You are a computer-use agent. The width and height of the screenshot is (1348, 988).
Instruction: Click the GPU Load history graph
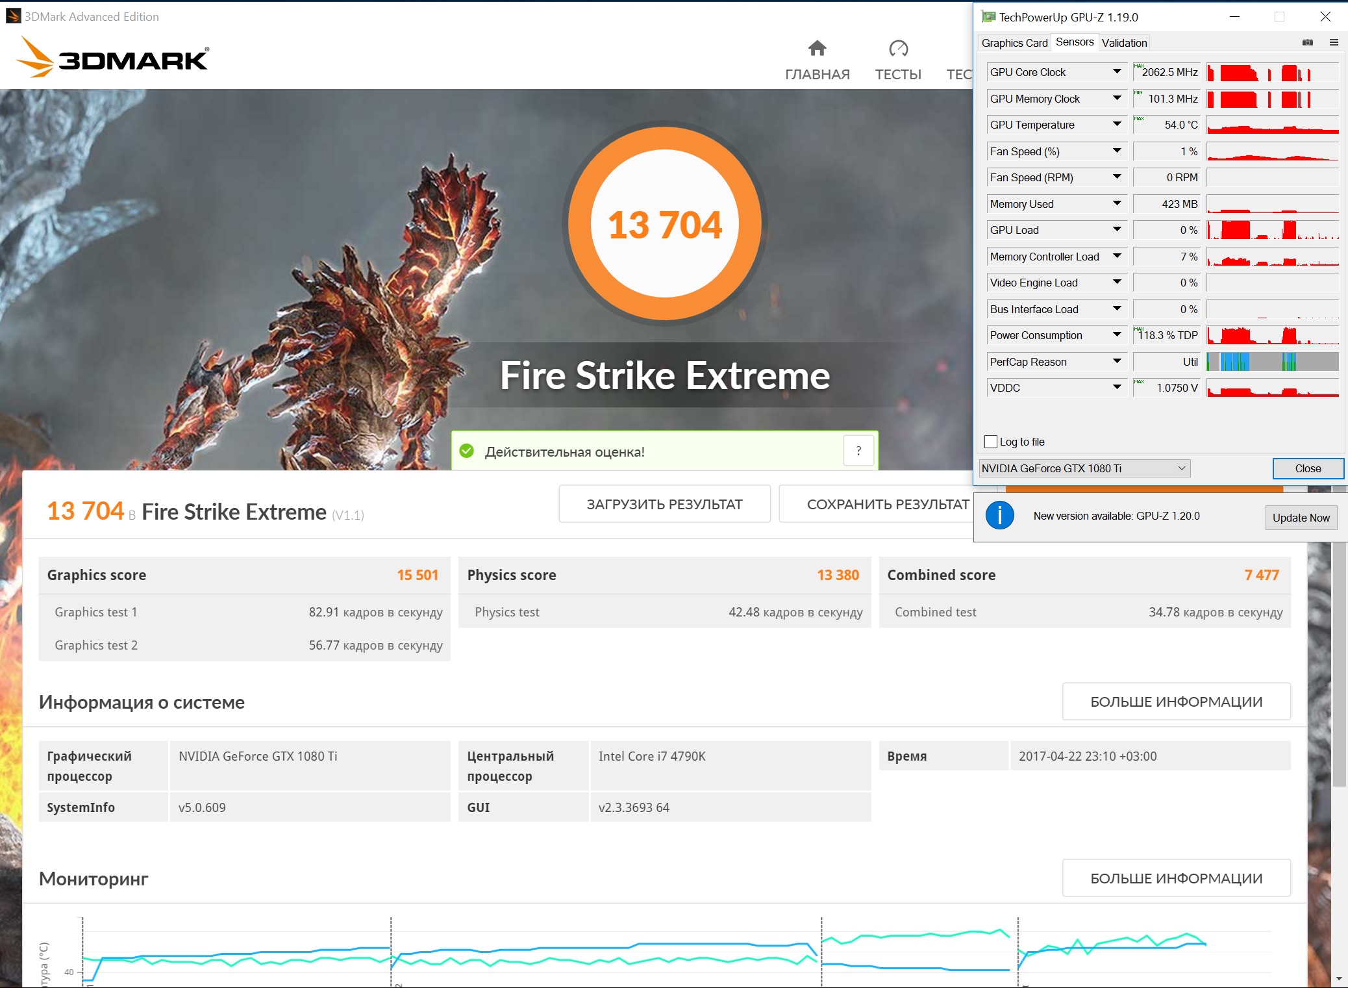(x=1273, y=230)
